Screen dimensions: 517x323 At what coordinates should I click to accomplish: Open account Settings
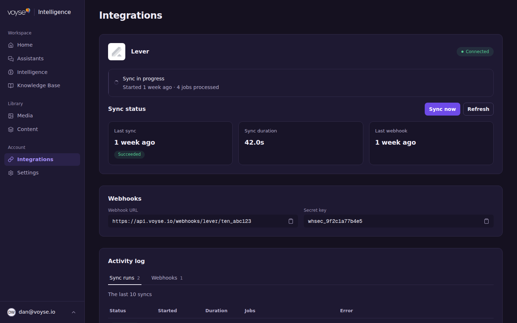(x=42, y=173)
